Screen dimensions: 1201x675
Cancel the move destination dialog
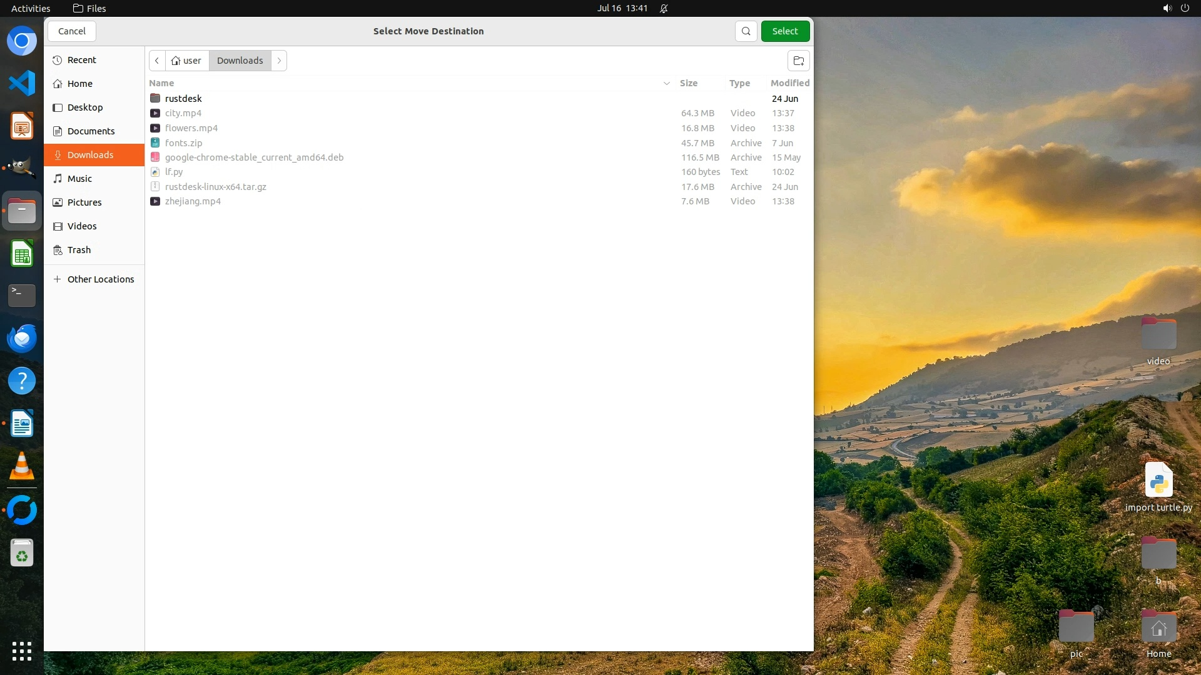coord(72,31)
